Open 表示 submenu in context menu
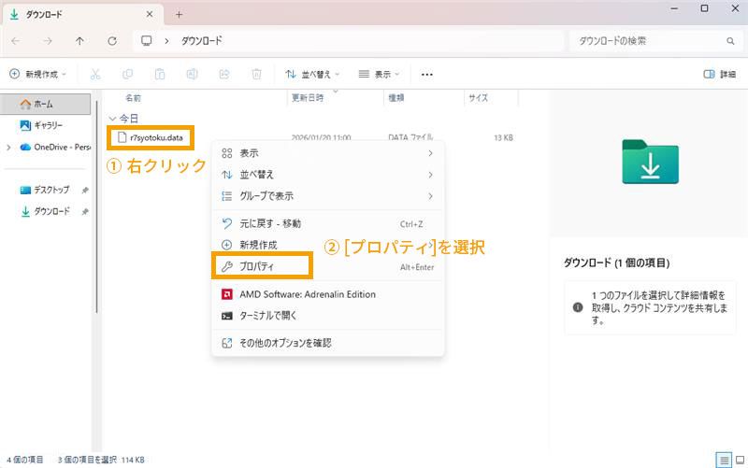This screenshot has height=468, width=748. tap(328, 153)
